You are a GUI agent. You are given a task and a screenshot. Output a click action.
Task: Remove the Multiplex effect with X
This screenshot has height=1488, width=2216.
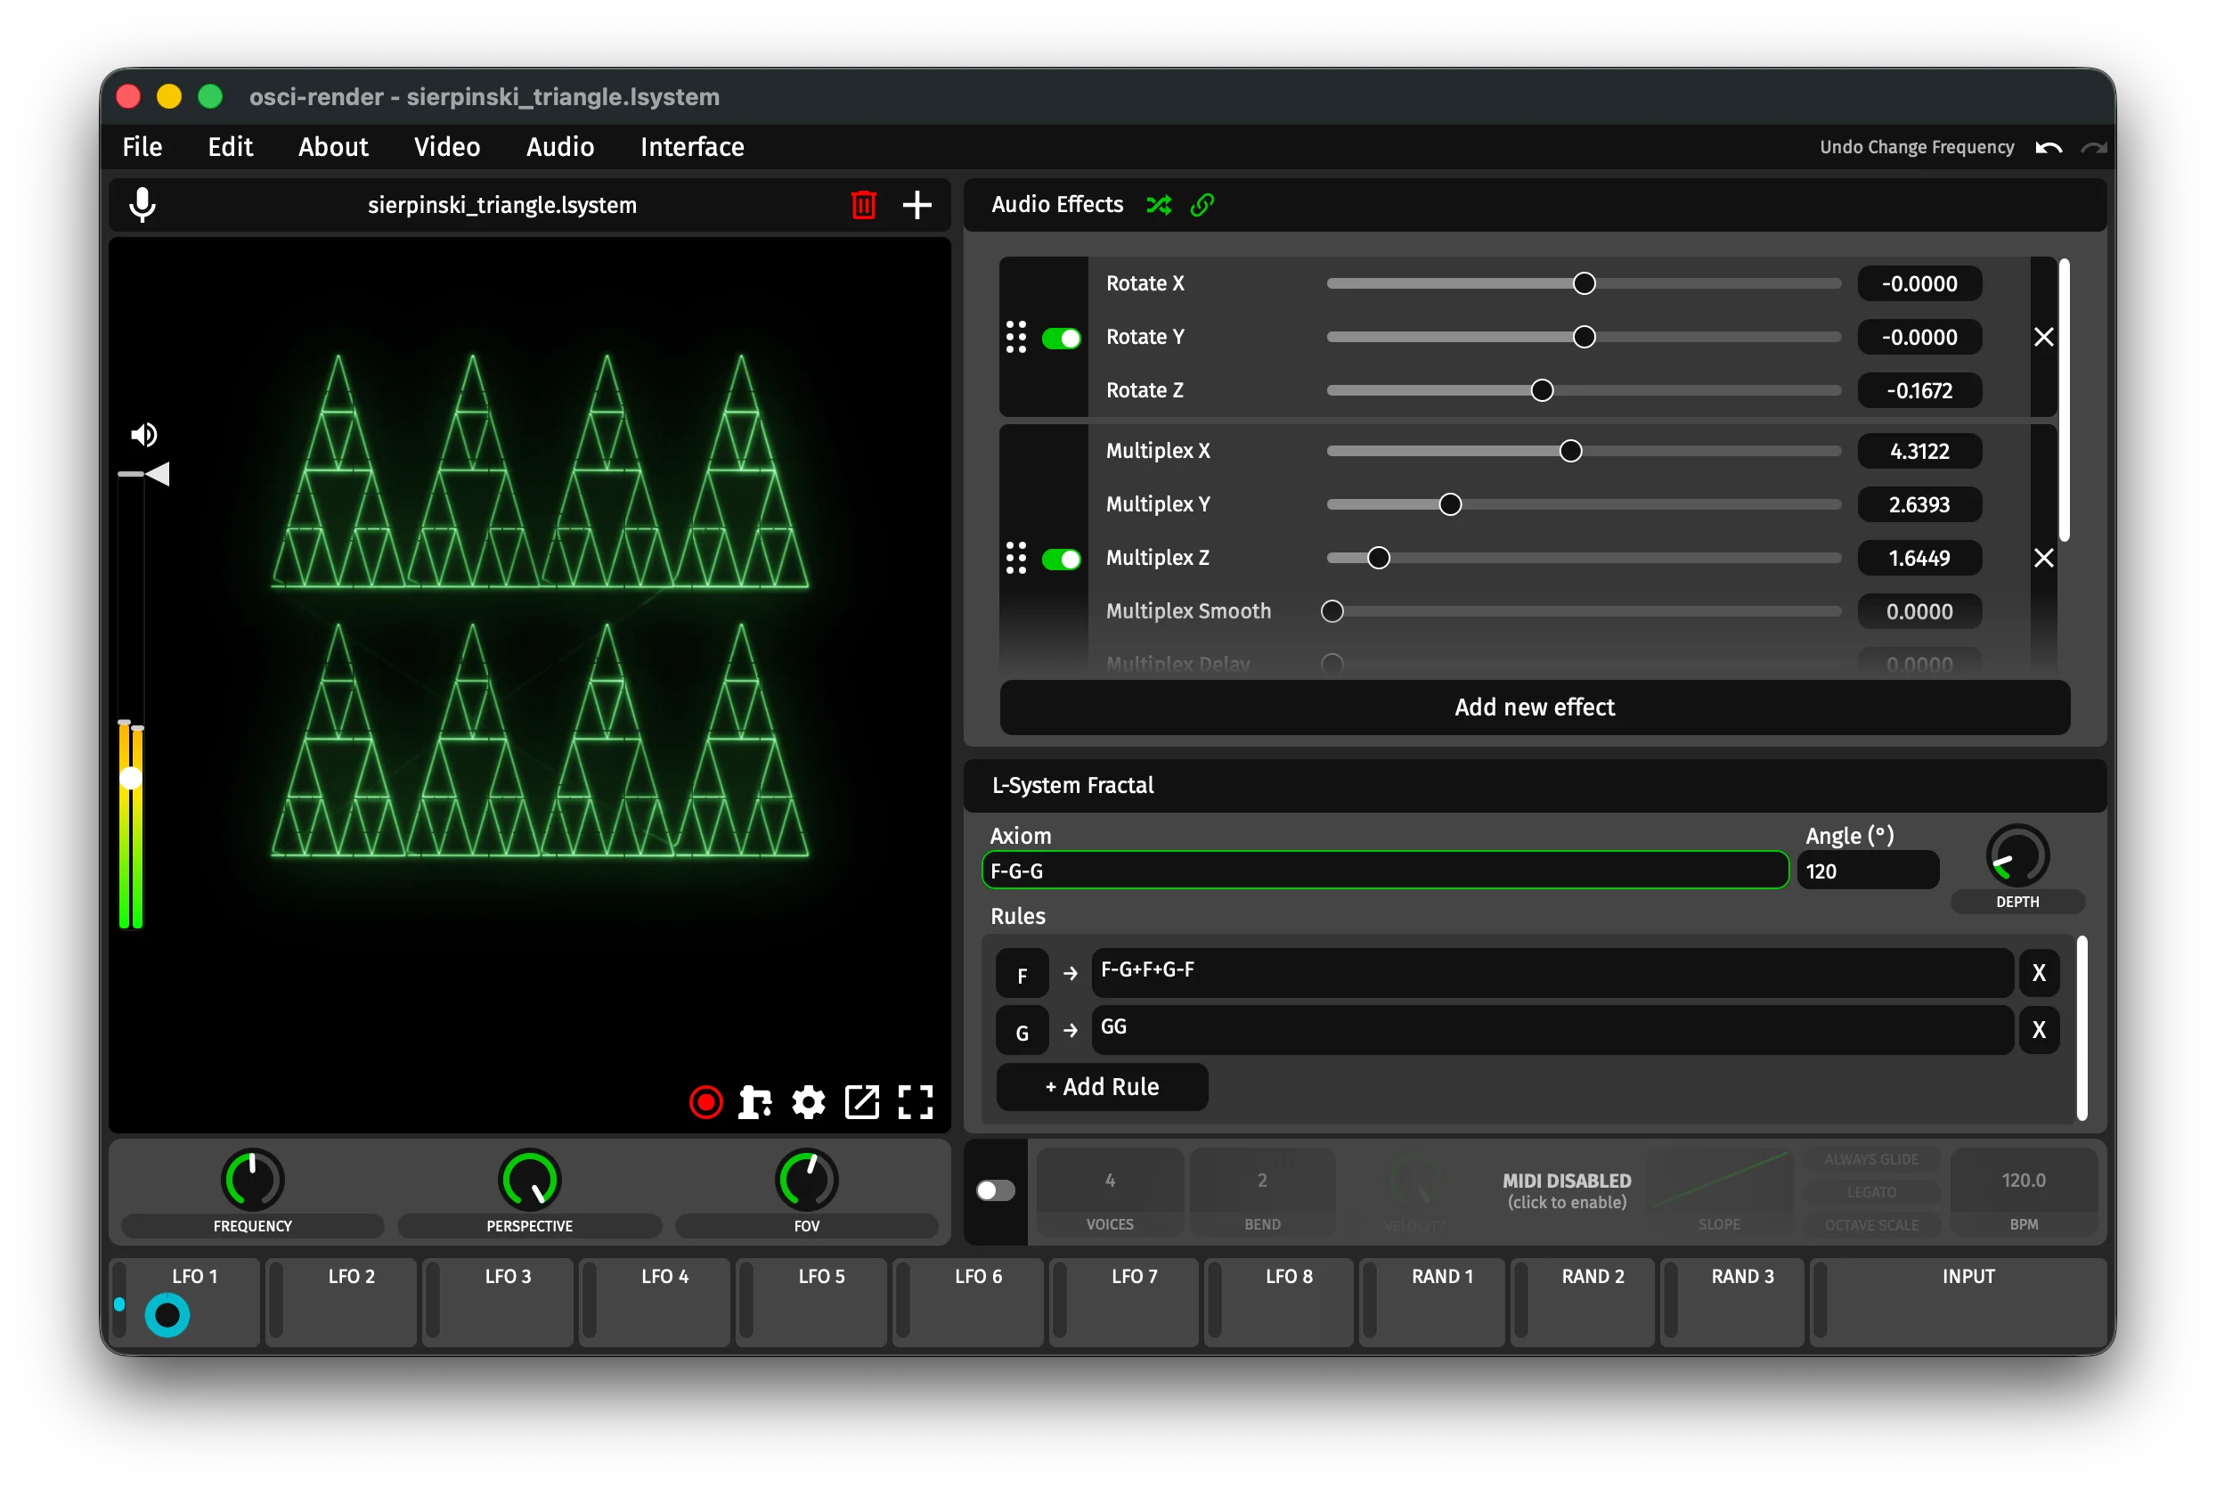coord(2043,558)
